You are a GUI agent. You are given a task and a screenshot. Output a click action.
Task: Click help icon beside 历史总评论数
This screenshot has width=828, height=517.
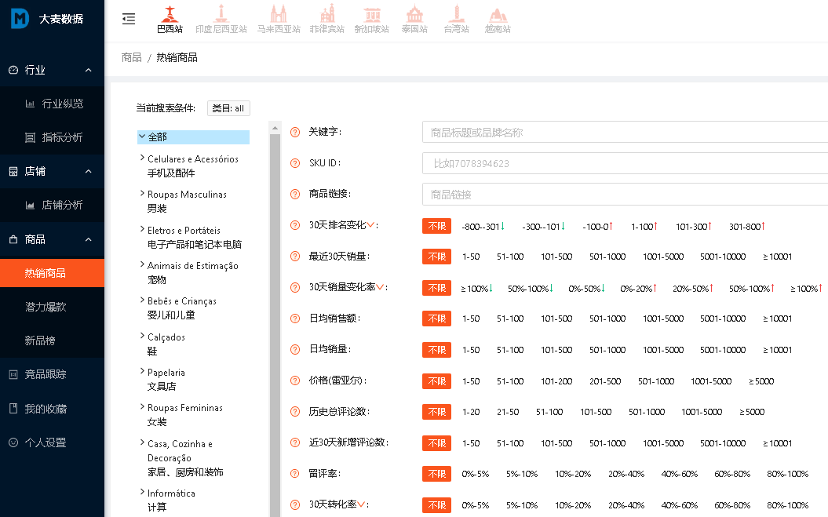pyautogui.click(x=295, y=412)
